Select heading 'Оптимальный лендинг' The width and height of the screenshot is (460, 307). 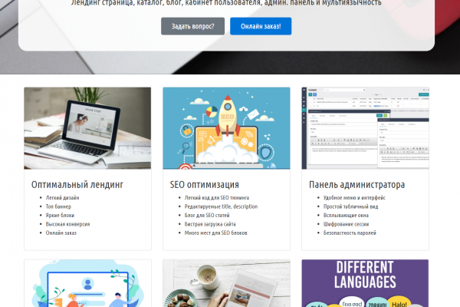[x=77, y=184]
